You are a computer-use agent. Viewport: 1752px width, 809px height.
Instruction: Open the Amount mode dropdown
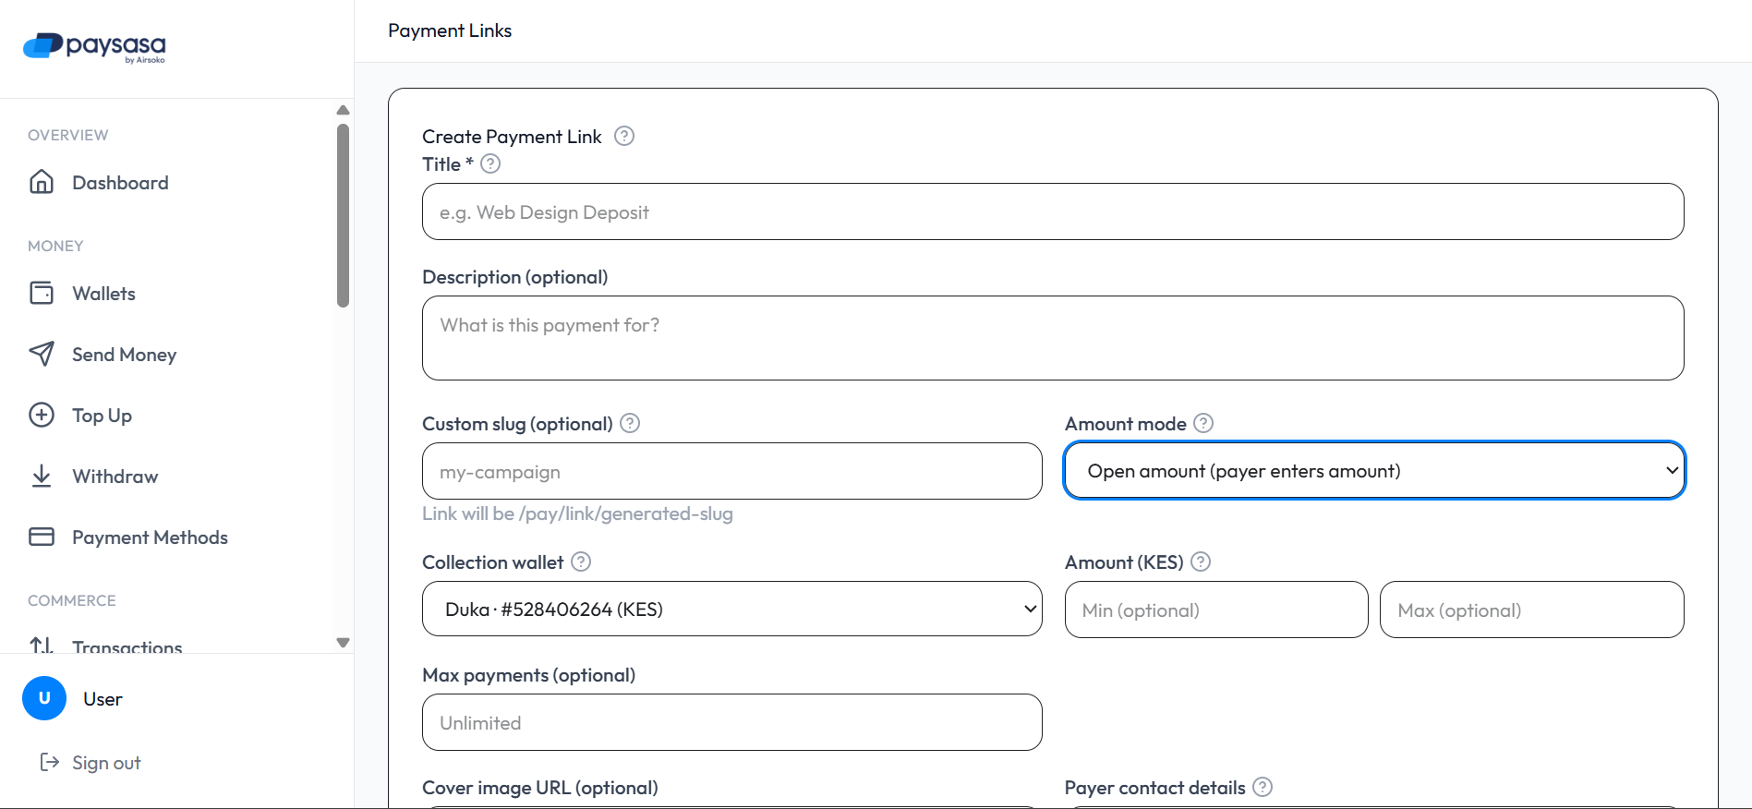1374,471
